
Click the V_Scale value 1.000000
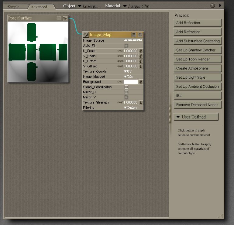coord(130,56)
